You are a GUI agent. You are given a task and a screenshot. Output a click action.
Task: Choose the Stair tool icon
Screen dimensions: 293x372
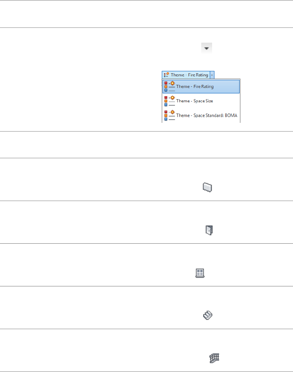click(208, 316)
